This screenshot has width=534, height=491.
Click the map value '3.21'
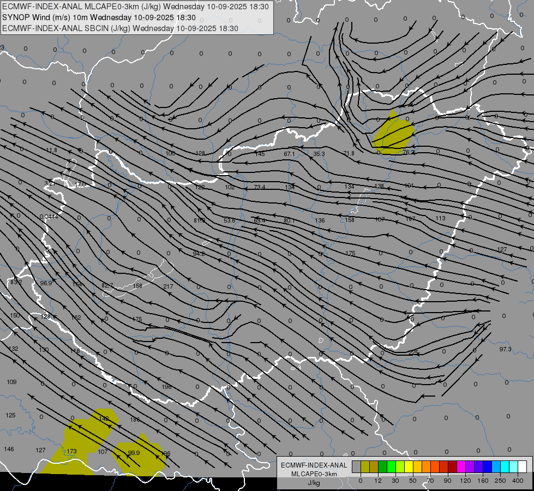coord(50,183)
